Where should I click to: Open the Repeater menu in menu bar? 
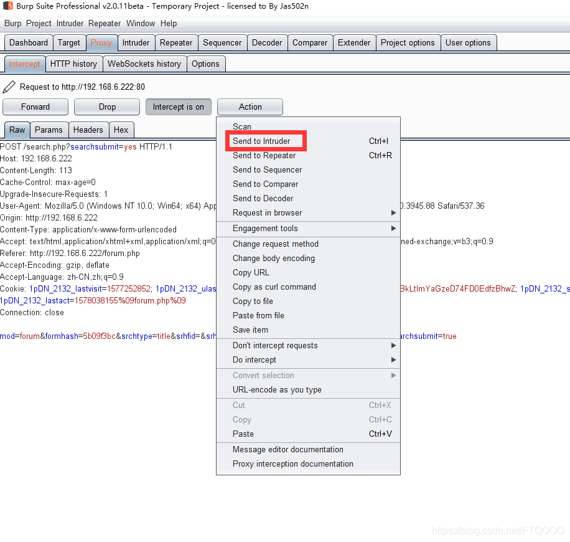tap(105, 24)
